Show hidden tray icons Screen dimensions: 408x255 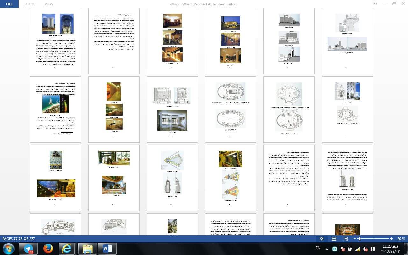pyautogui.click(x=327, y=249)
